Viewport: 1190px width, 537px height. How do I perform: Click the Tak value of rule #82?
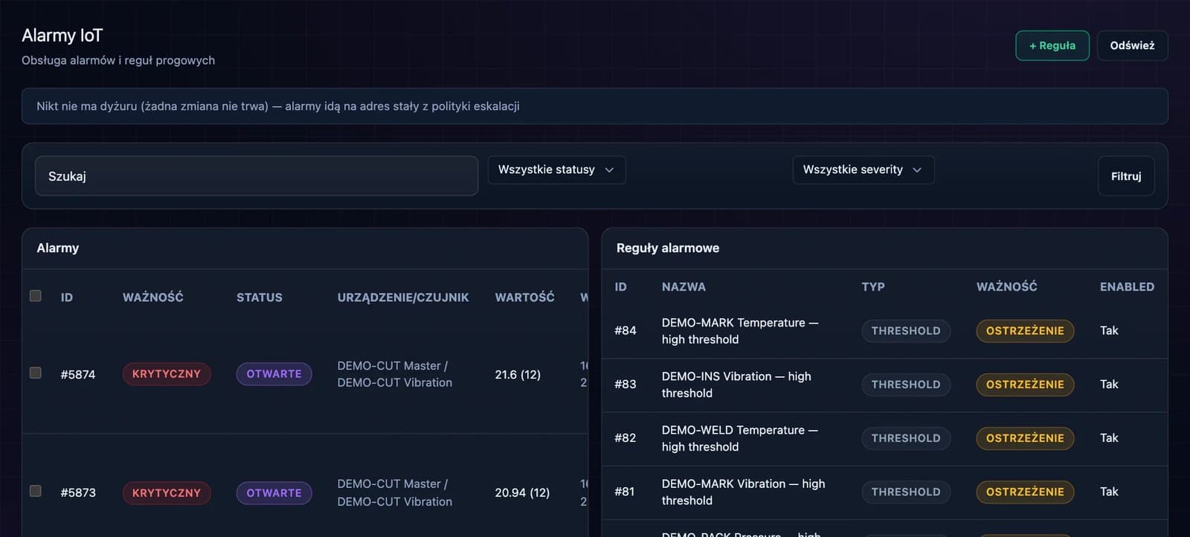[1109, 437]
